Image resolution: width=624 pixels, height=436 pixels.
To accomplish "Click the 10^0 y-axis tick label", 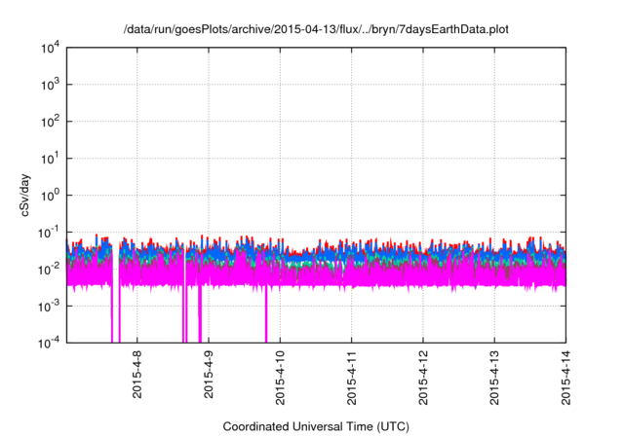I will pos(50,196).
